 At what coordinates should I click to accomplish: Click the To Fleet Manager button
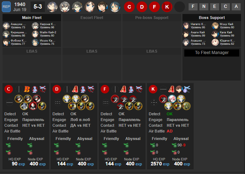pyautogui.click(x=212, y=53)
